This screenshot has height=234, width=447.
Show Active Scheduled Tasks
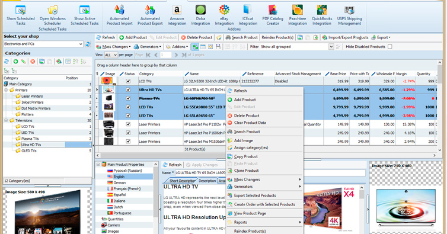85,15
